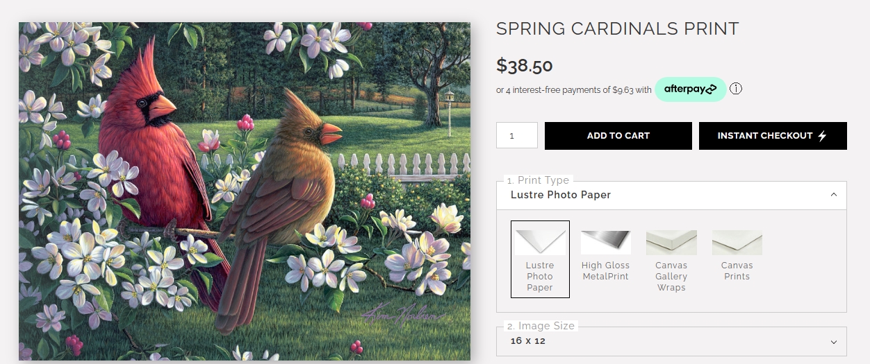Image resolution: width=870 pixels, height=364 pixels.
Task: Collapse the Print Type section chevron
Action: [834, 195]
